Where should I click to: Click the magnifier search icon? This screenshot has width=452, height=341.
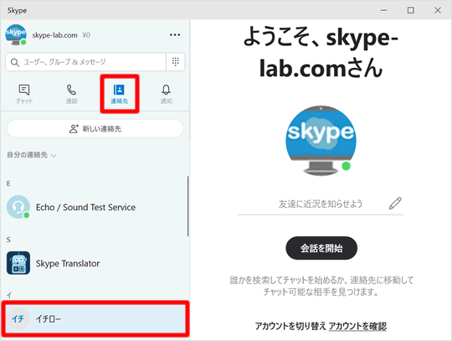point(14,62)
